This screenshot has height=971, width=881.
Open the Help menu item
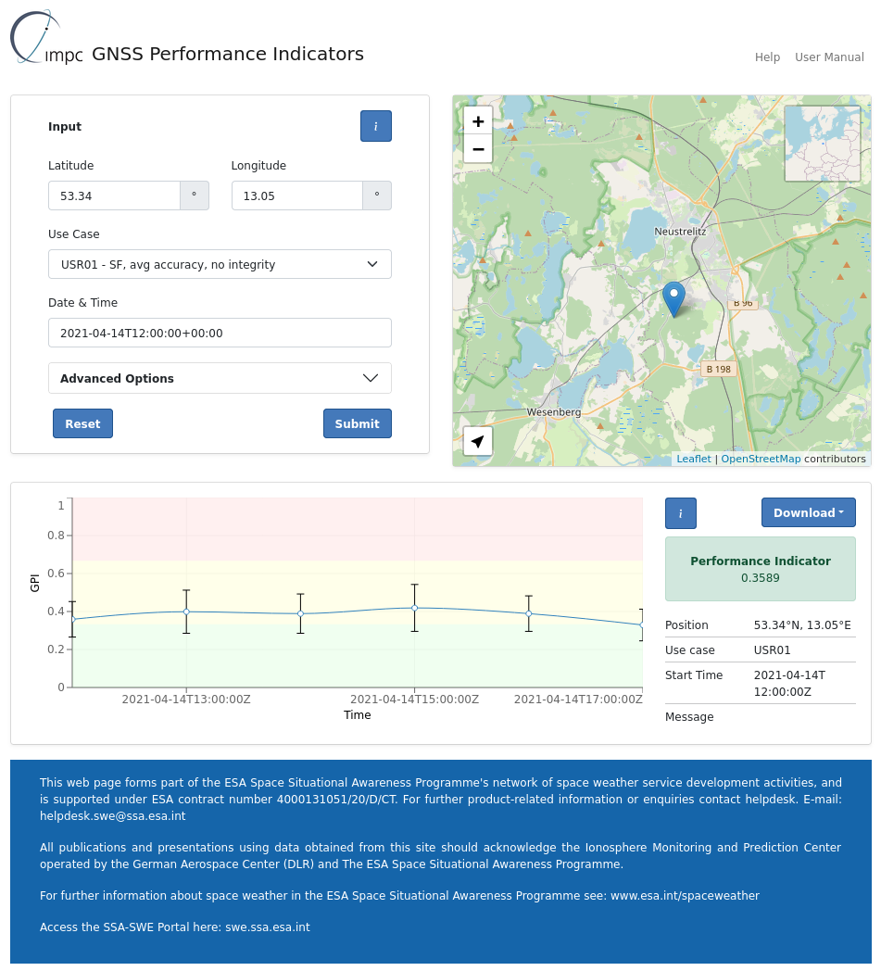[767, 57]
